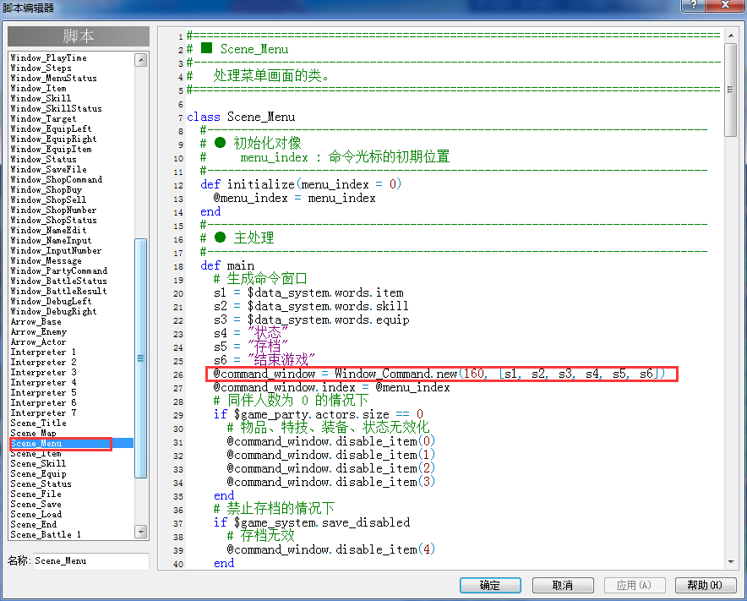Click code editor scroll up arrow

point(731,36)
